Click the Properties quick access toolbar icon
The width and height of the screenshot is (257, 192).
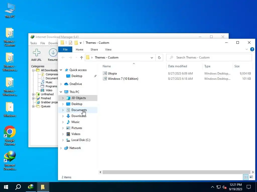tap(71, 43)
